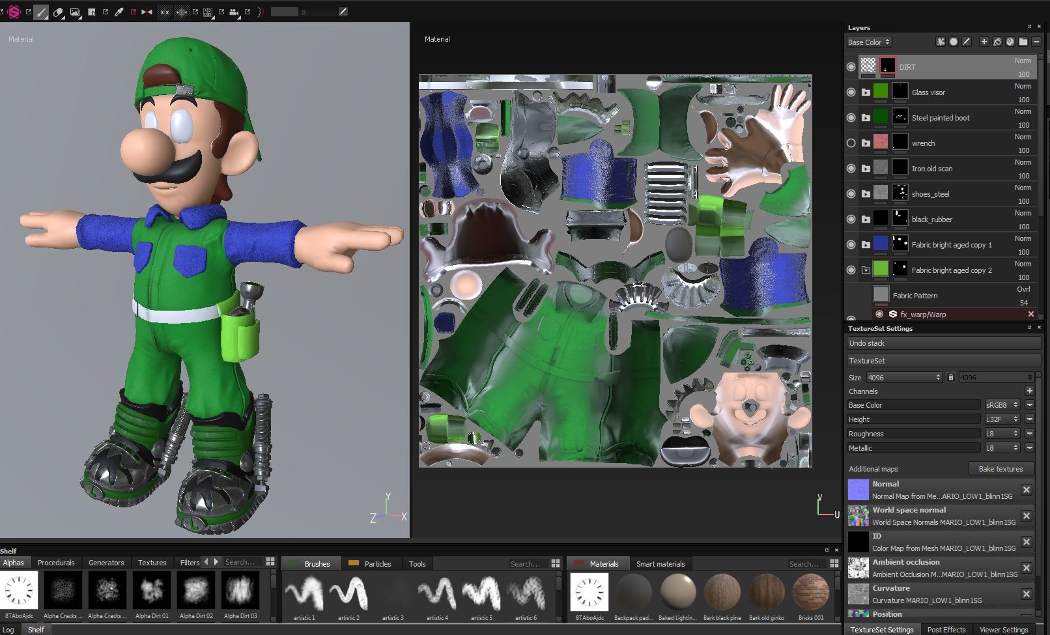The image size is (1050, 635).
Task: Toggle visibility of the Glass visor layer
Action: pyautogui.click(x=851, y=92)
